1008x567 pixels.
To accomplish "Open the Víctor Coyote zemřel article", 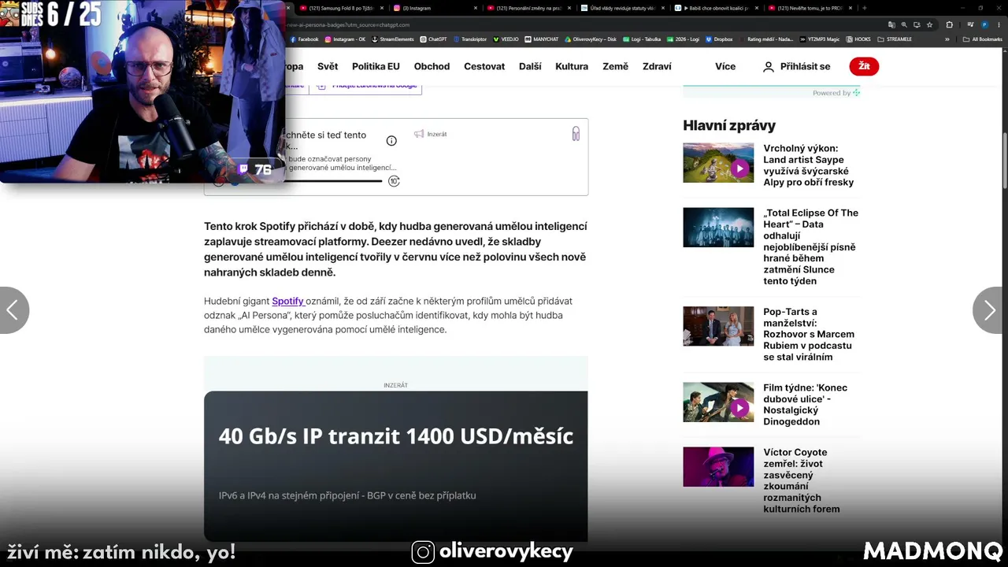I will 802,480.
